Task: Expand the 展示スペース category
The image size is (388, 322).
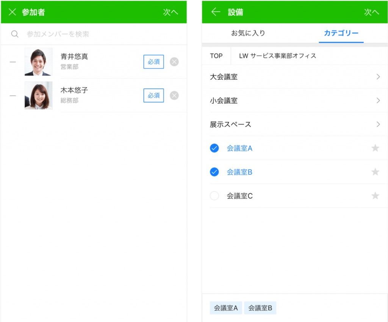Action: (378, 124)
